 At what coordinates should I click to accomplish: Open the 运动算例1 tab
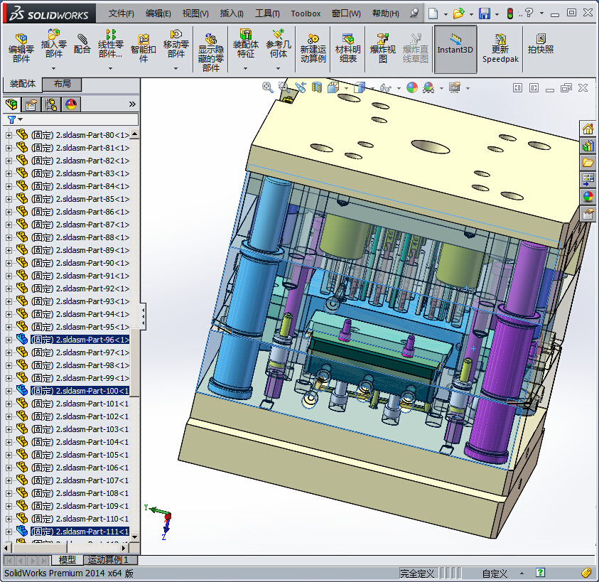[112, 560]
